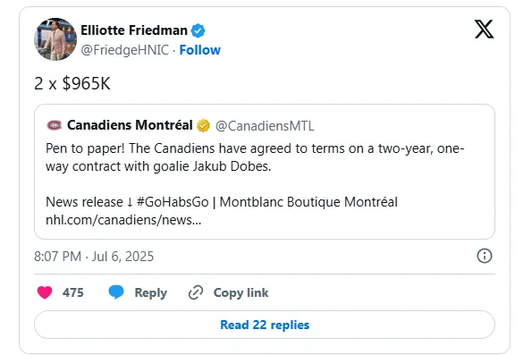Click the Reply text label

pyautogui.click(x=150, y=292)
